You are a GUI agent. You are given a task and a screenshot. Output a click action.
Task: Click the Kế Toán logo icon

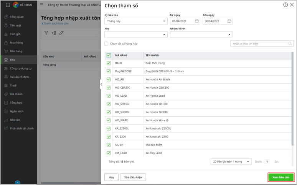(x=16, y=5)
